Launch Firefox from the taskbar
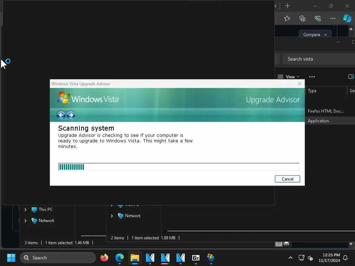 point(104,258)
